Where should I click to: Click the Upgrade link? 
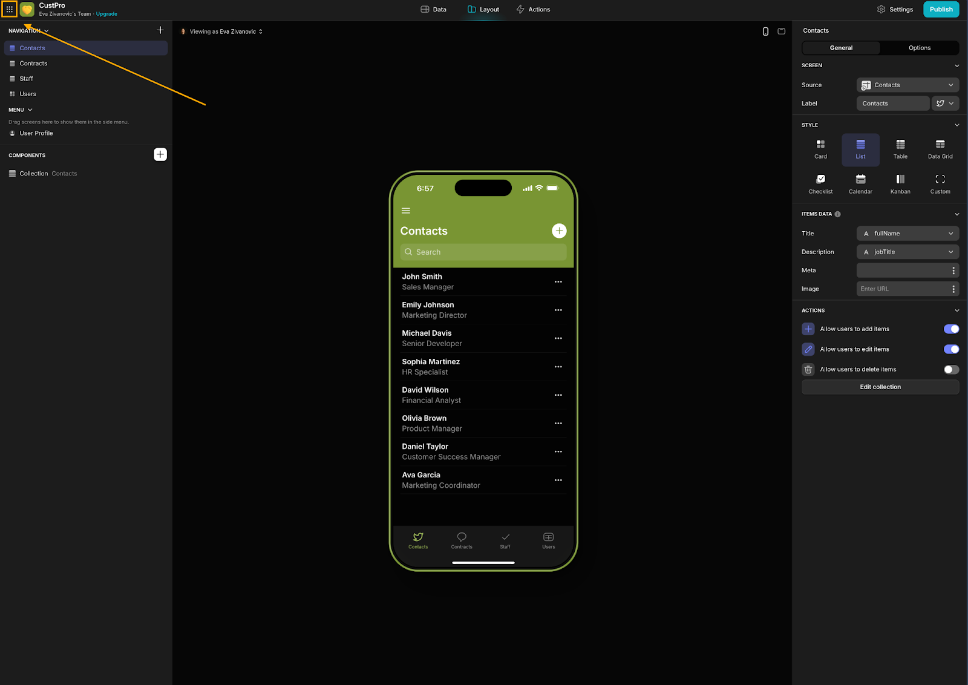[106, 14]
